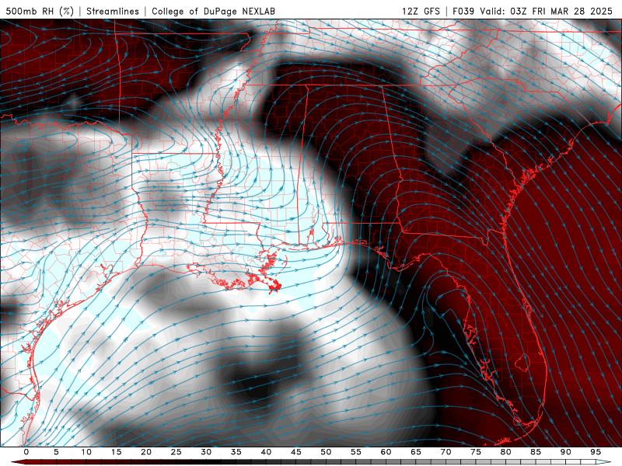Click the 10 value on color scale
622x466 pixels.
click(x=86, y=452)
